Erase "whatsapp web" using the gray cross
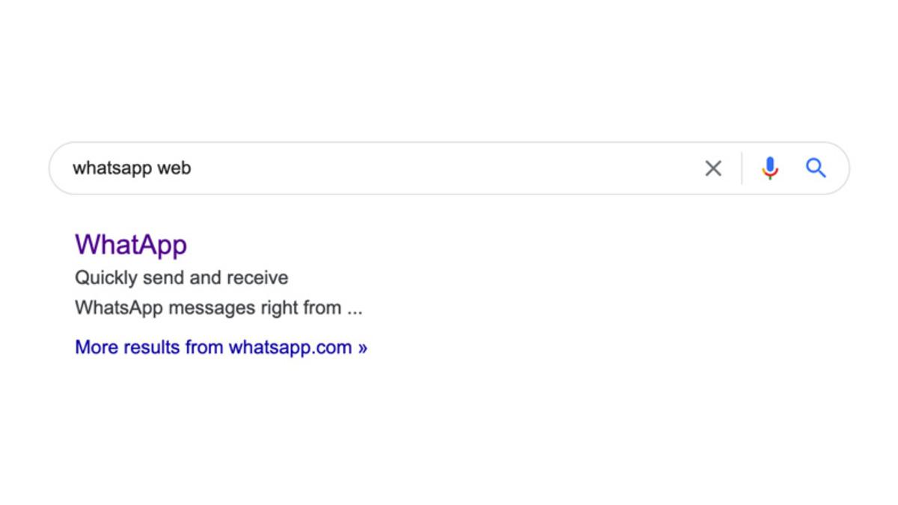The image size is (898, 505). point(713,168)
